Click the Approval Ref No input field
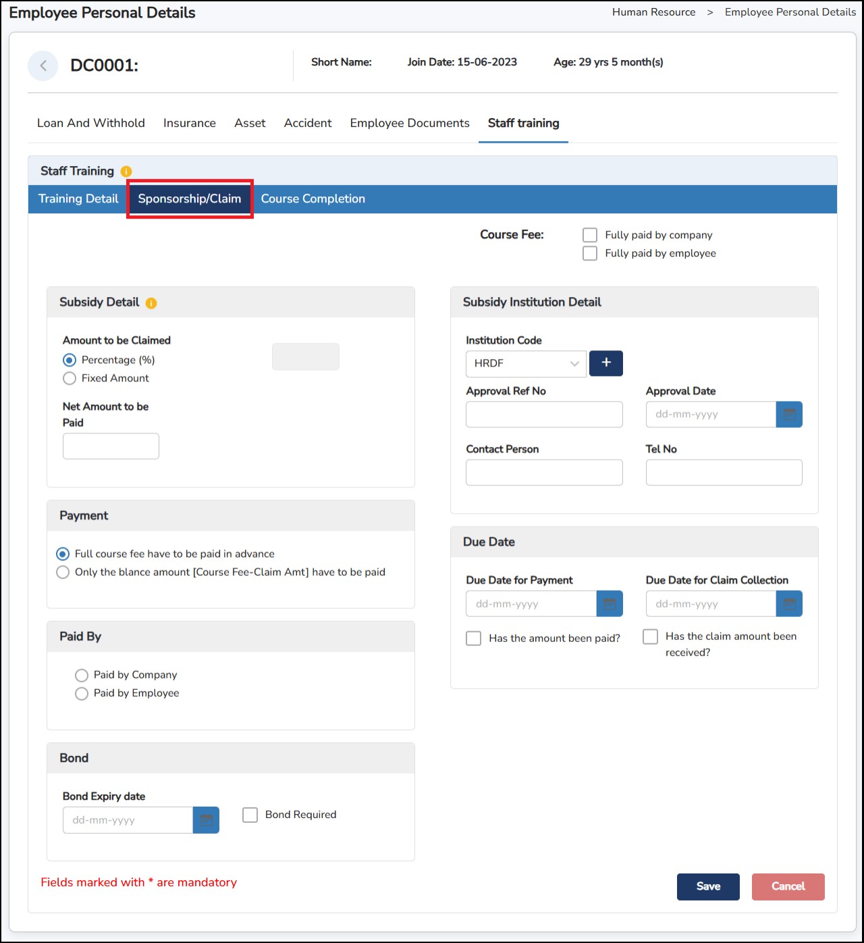The height and width of the screenshot is (943, 864). pyautogui.click(x=544, y=414)
